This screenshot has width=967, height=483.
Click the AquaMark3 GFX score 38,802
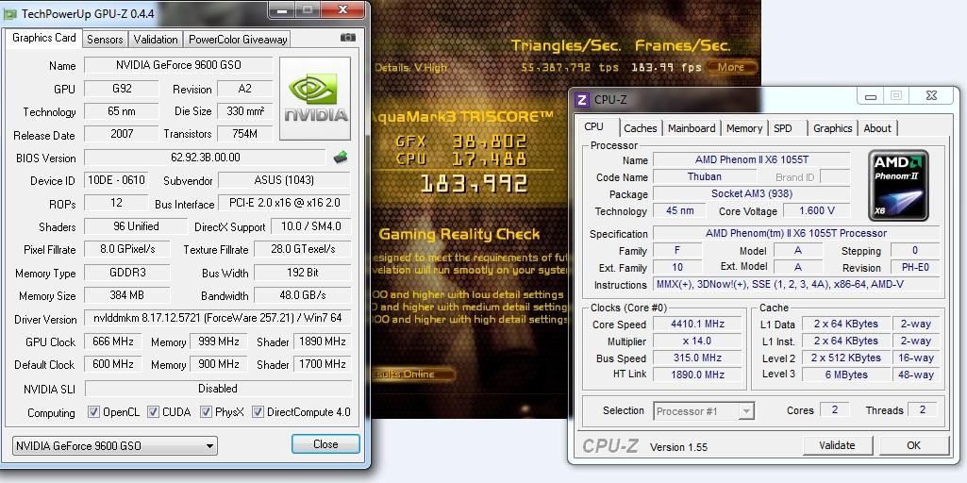pos(489,142)
